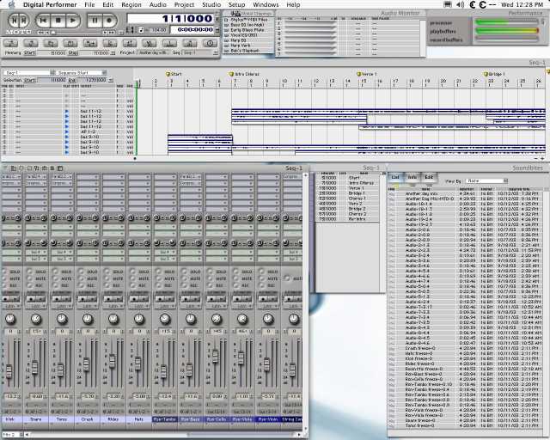Click the time counter showing 0:00:00:00
This screenshot has width=550, height=440.
pyautogui.click(x=192, y=30)
